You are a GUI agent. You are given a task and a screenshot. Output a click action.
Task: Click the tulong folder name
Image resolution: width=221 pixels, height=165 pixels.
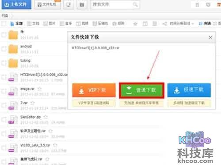(x=25, y=60)
